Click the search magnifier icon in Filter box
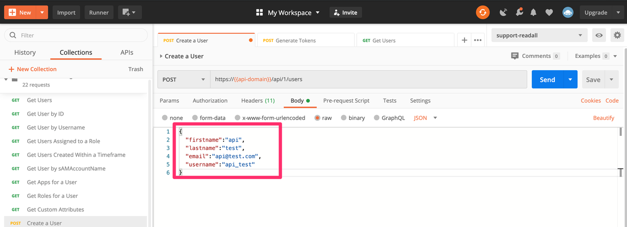This screenshot has width=627, height=227. tap(13, 35)
